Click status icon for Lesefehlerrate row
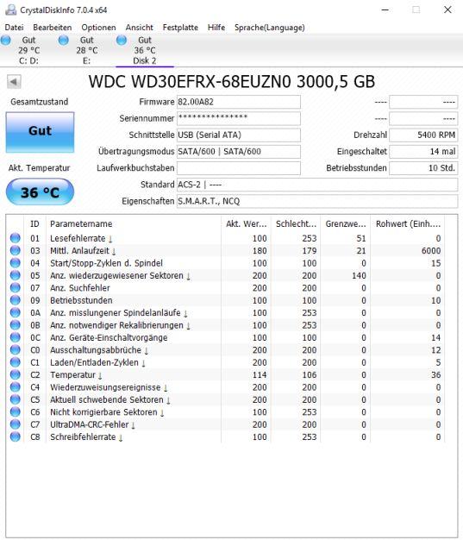463x540 pixels. pyautogui.click(x=16, y=238)
